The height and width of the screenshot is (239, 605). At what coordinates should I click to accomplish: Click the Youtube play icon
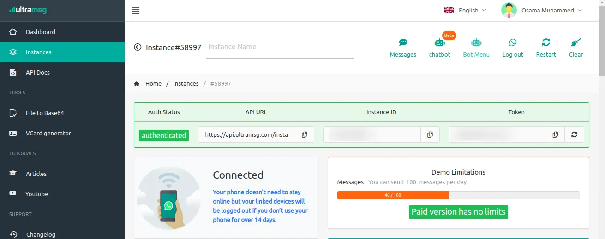coord(13,194)
